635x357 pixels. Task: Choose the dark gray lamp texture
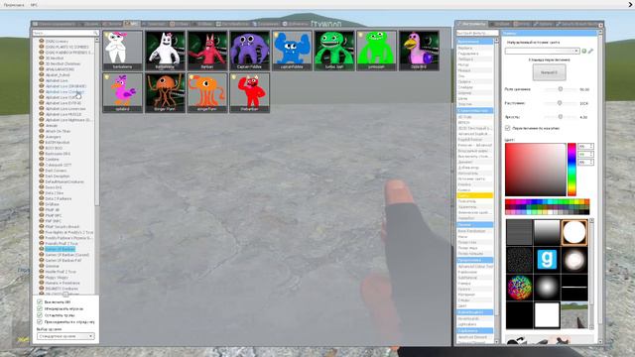pyautogui.click(x=519, y=232)
